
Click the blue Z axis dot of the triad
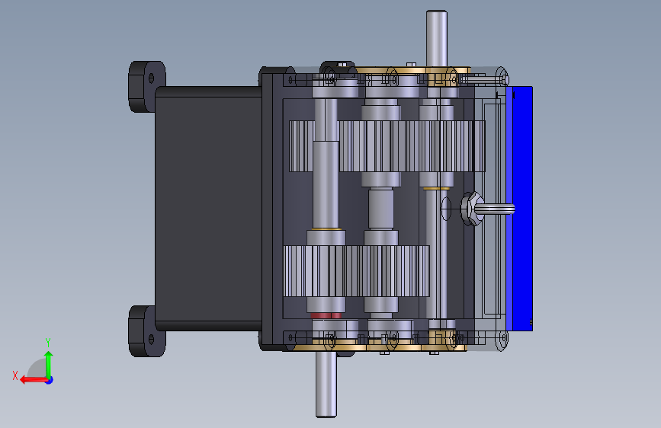(50, 380)
